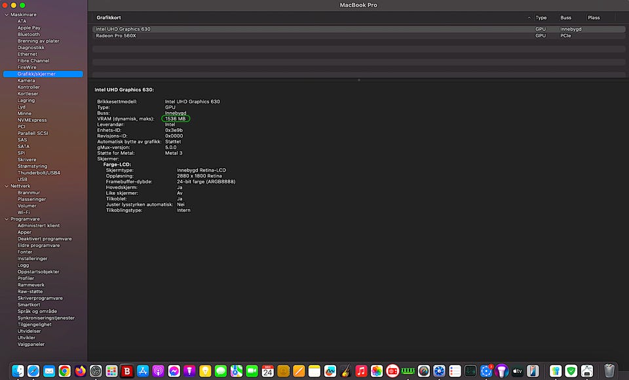Click the 2880 x 1800 Retina resolution value

(199, 176)
